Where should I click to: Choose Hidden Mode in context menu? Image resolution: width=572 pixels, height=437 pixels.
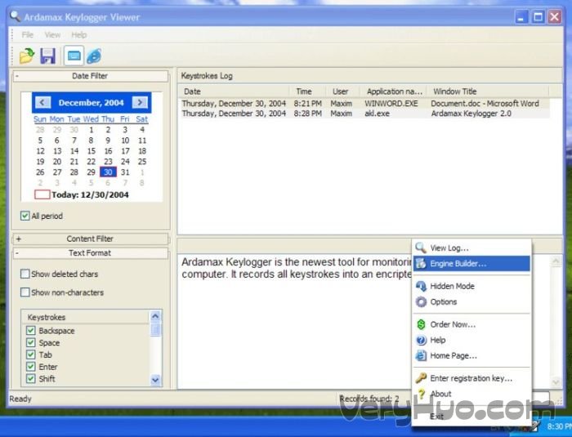471,286
